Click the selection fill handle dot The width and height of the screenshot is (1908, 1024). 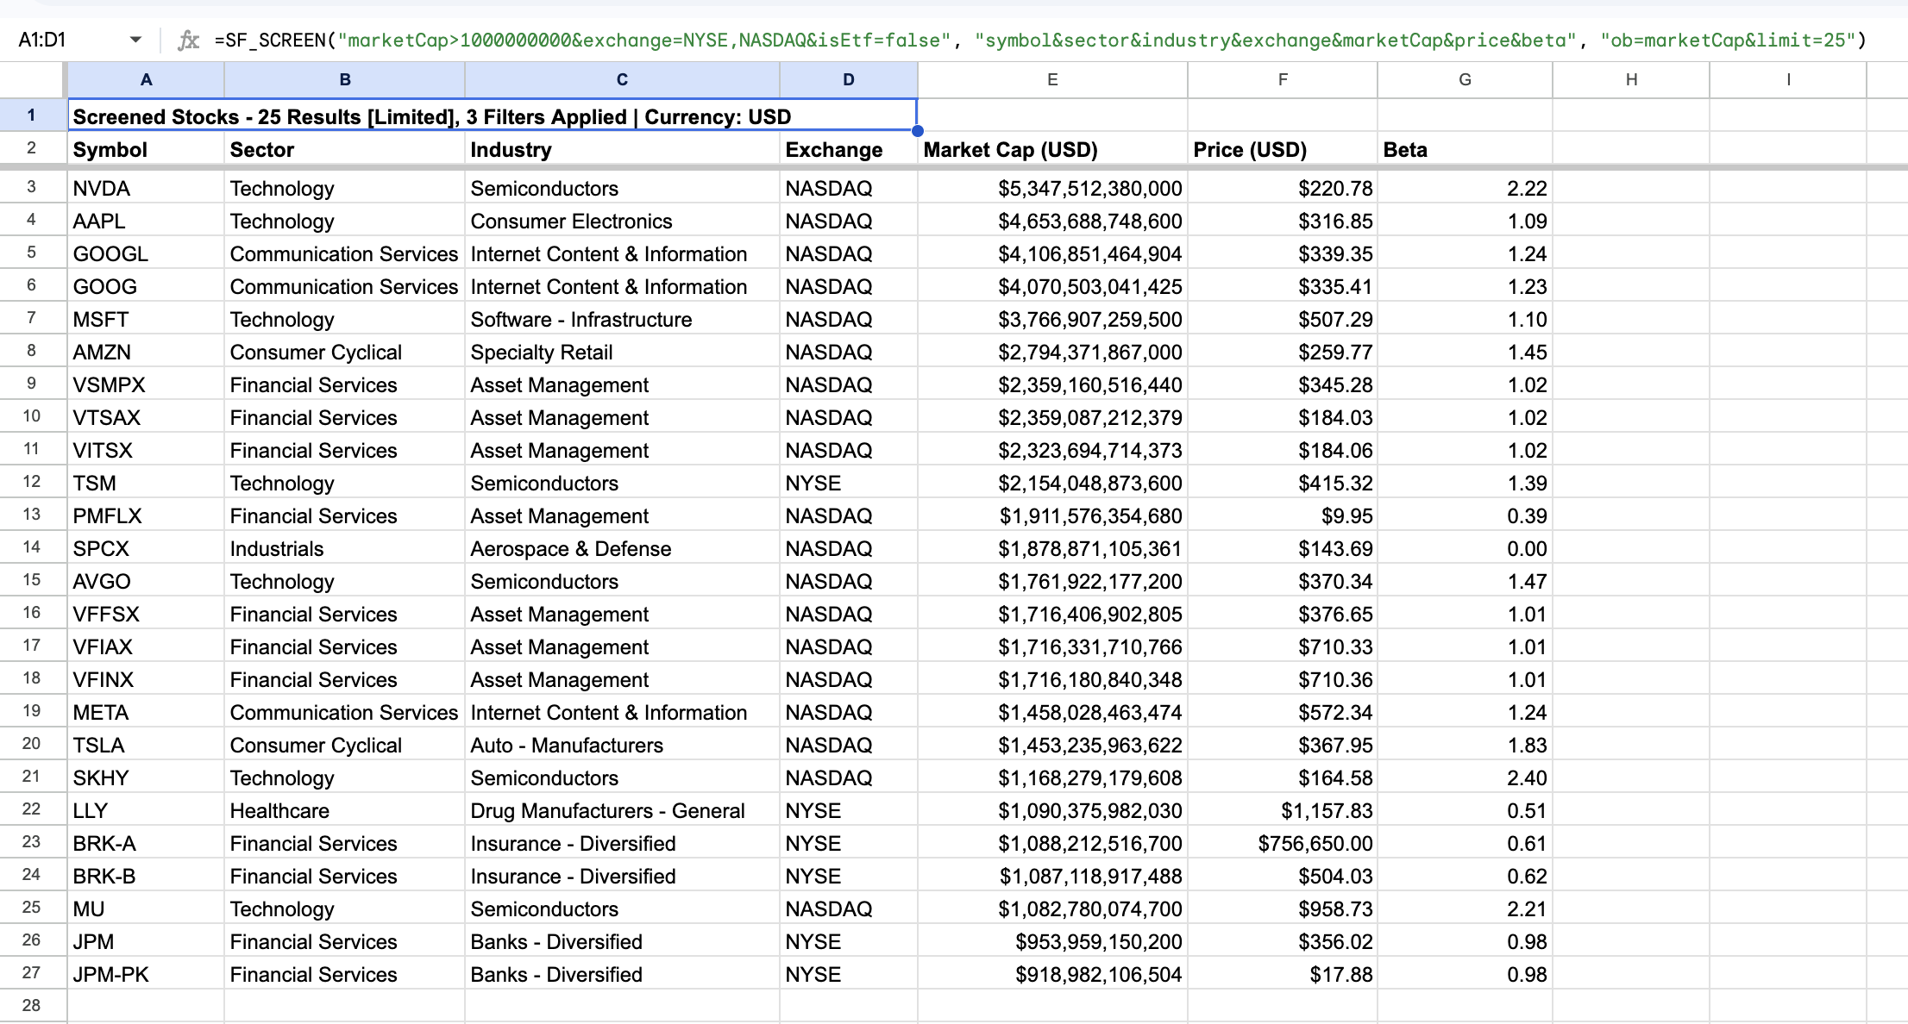point(918,131)
